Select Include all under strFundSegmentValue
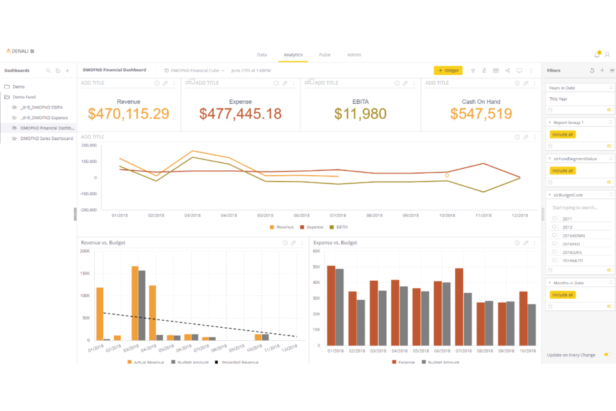The image size is (616, 411). [x=562, y=170]
